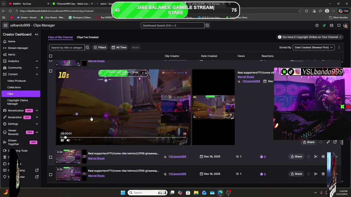Image resolution: width=351 pixels, height=197 pixels.
Task: Switch to the Clips I've Created tab
Action: (x=87, y=37)
